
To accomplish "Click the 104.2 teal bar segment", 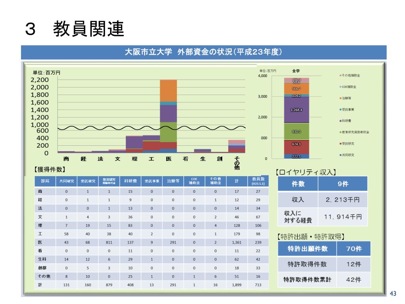I will 297,96.
